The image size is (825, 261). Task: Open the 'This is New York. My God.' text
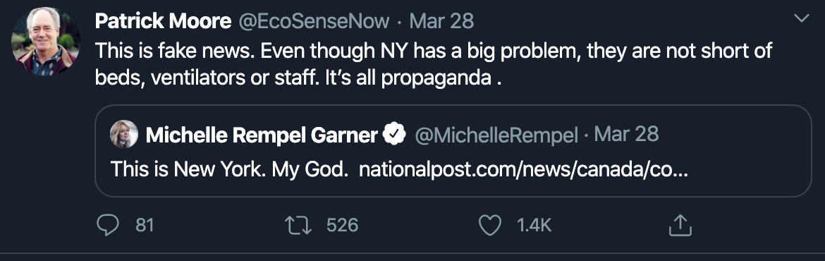point(230,169)
